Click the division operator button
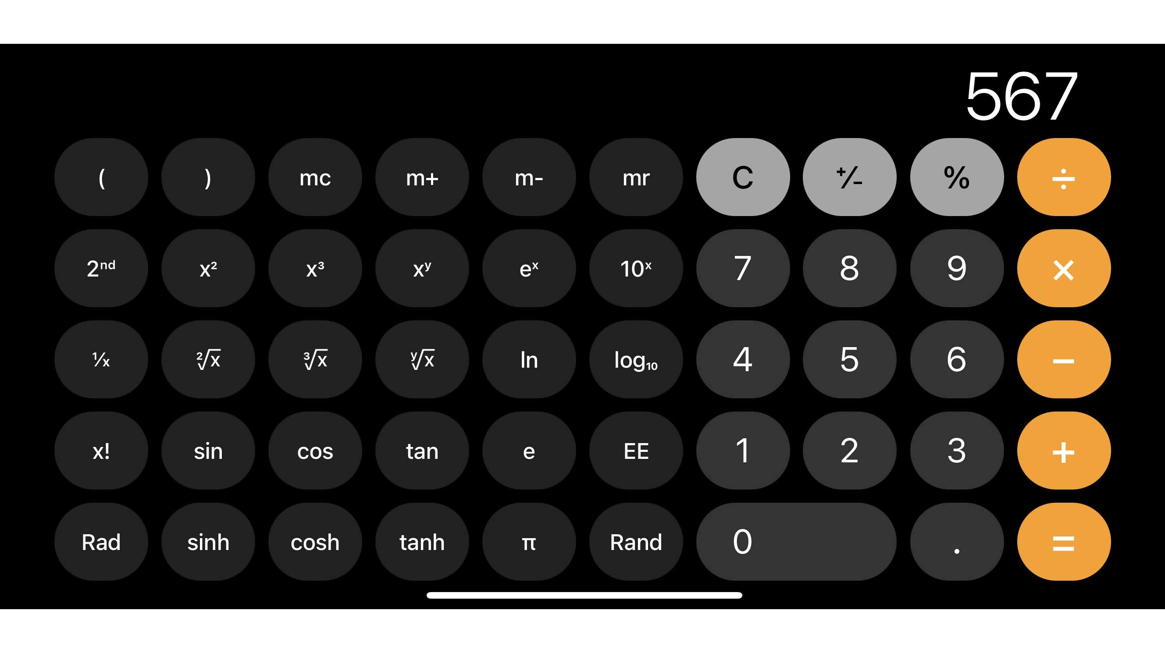This screenshot has height=653, width=1165. [1061, 177]
